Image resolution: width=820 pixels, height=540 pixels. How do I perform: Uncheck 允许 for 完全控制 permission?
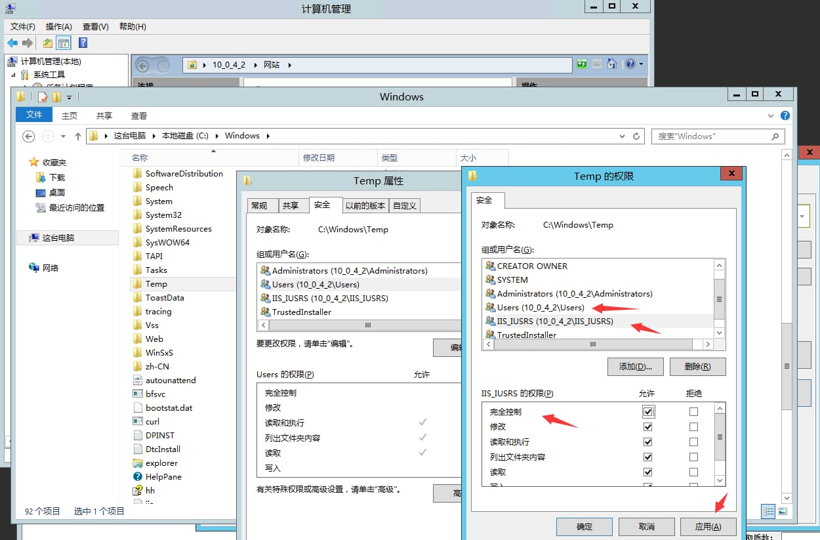coord(648,411)
